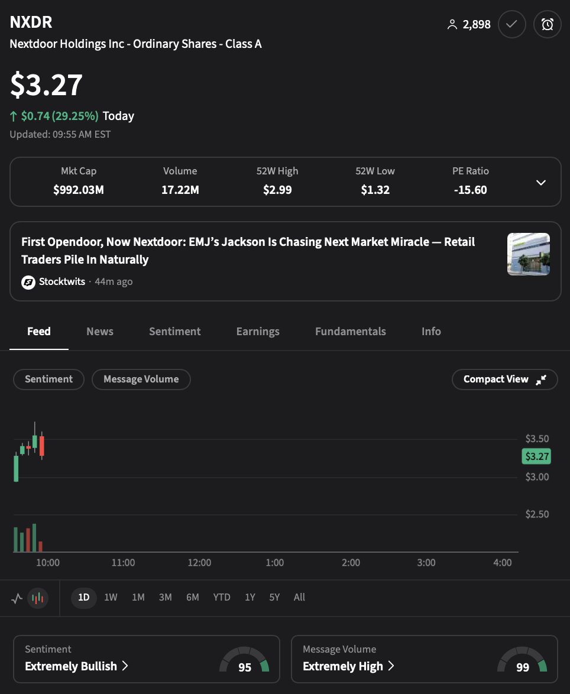Screen dimensions: 570x694
Task: Click the checkmark watchlist icon
Action: (x=511, y=24)
